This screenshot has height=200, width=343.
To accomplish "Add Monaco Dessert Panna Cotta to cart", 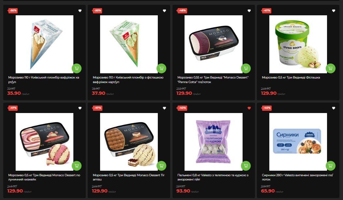I will 246,68.
